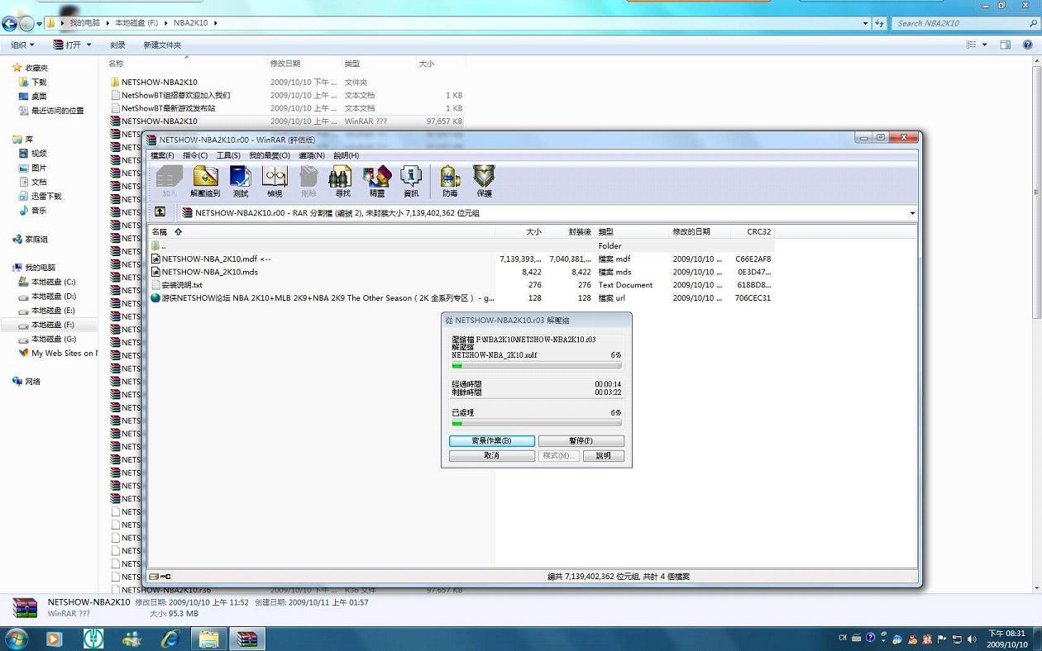Click the help question mark tray icon
This screenshot has height=651, width=1042.
click(x=870, y=638)
